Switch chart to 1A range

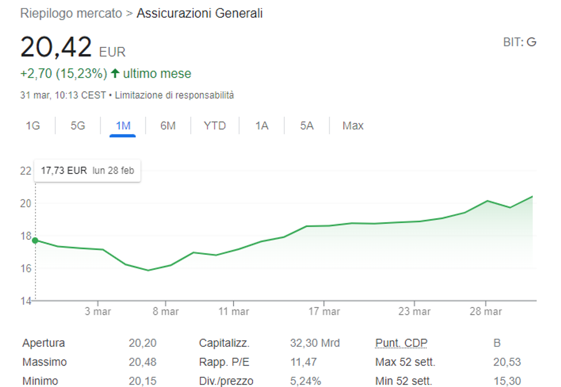click(x=262, y=126)
